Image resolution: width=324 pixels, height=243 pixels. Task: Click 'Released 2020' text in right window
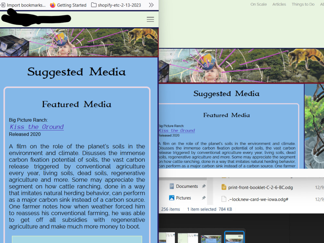(169, 135)
